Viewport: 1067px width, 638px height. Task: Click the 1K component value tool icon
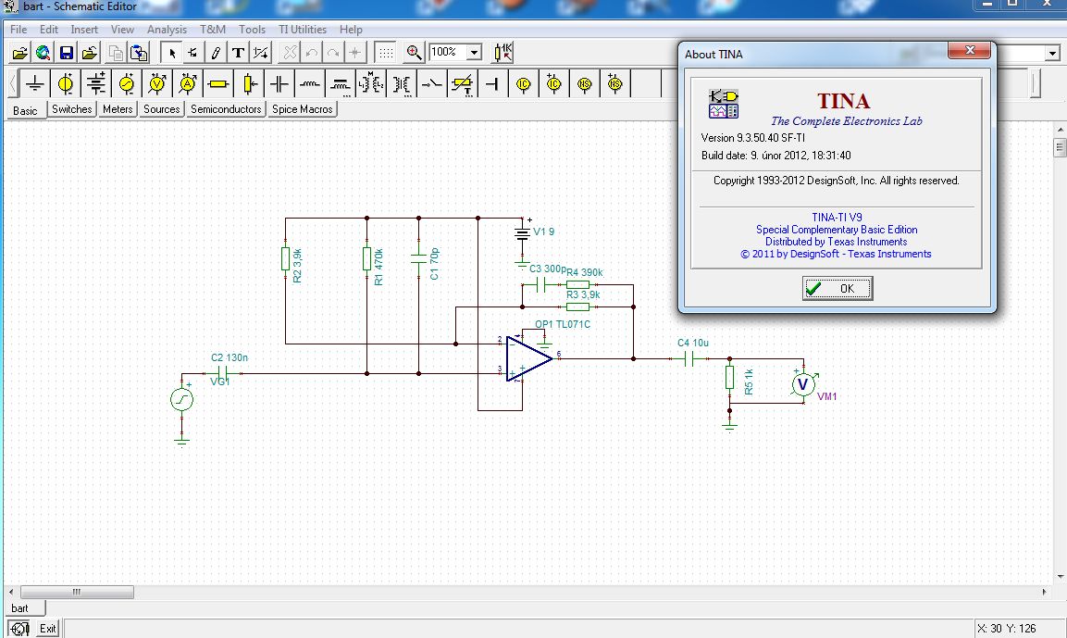pyautogui.click(x=503, y=53)
